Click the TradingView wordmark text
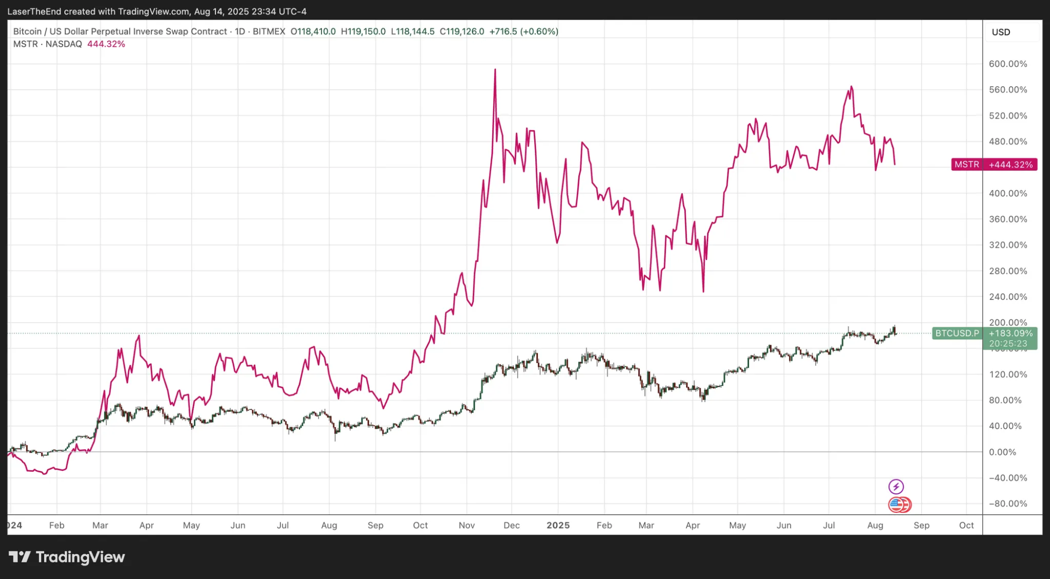Viewport: 1050px width, 579px height. (80, 557)
